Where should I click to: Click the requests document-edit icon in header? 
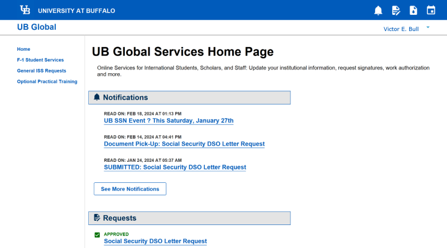(x=396, y=10)
